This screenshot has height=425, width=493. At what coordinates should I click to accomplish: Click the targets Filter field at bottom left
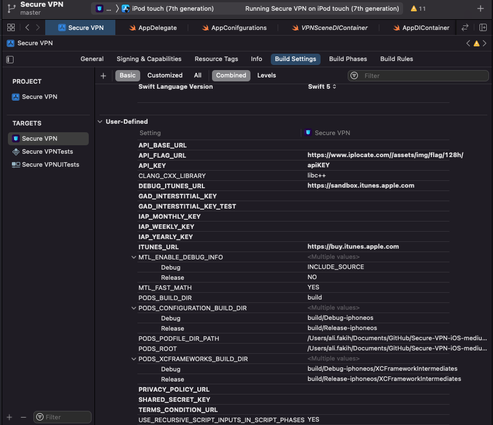[62, 417]
